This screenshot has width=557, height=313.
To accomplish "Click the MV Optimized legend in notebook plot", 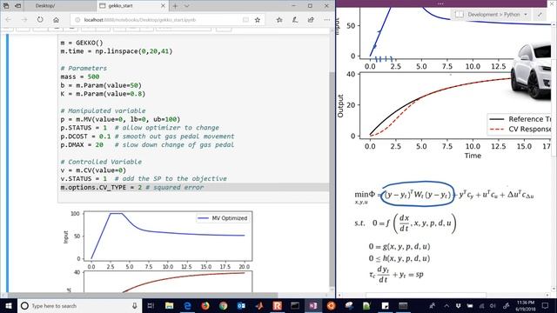I will point(223,218).
